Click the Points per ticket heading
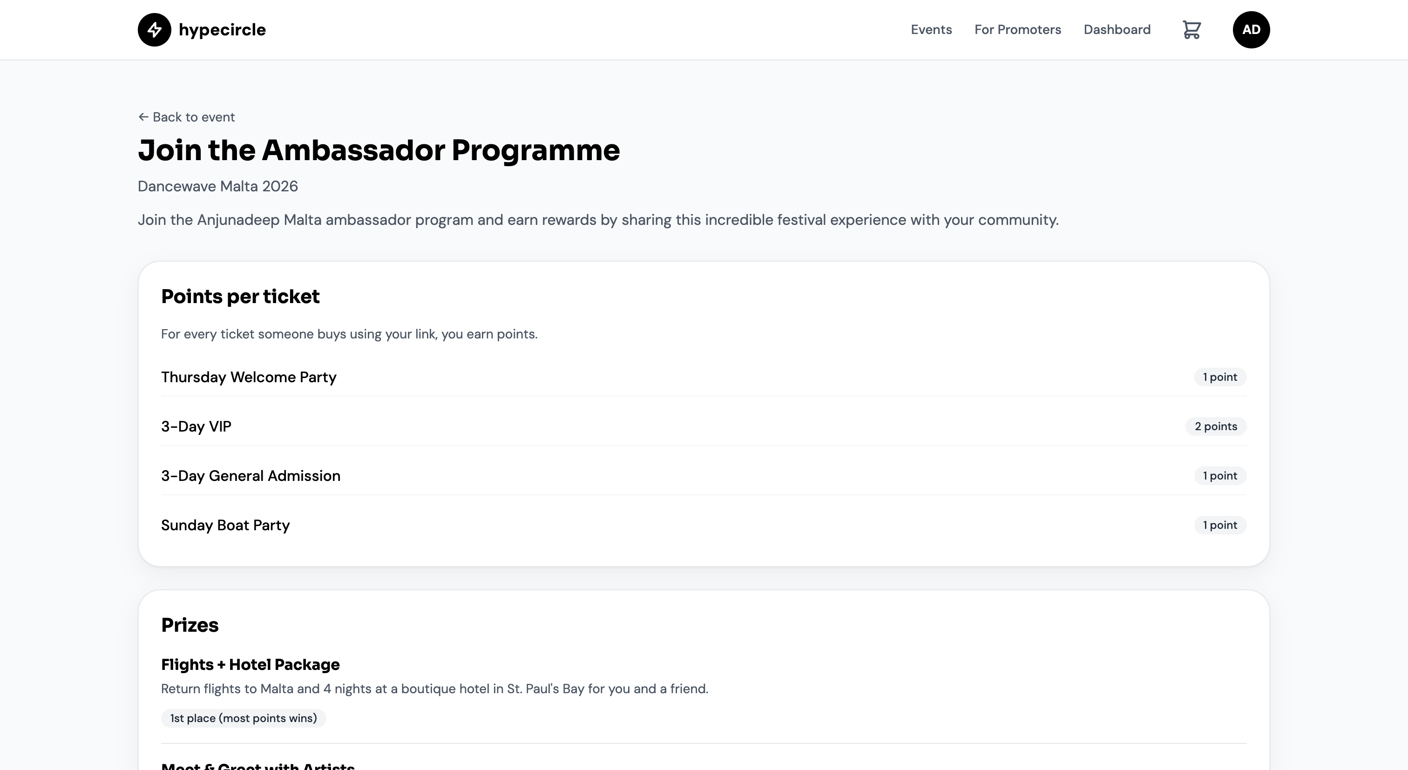The height and width of the screenshot is (770, 1408). [240, 296]
